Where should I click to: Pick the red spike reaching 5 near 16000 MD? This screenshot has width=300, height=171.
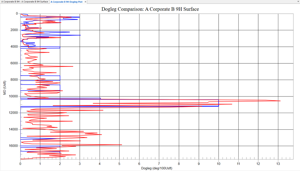[x=121, y=145]
